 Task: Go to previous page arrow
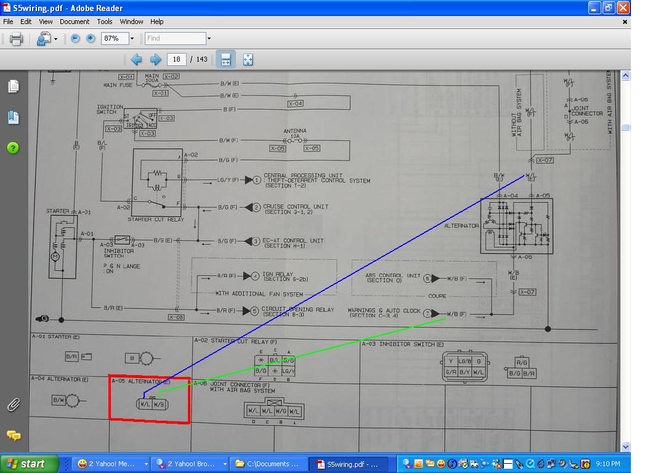pos(136,60)
